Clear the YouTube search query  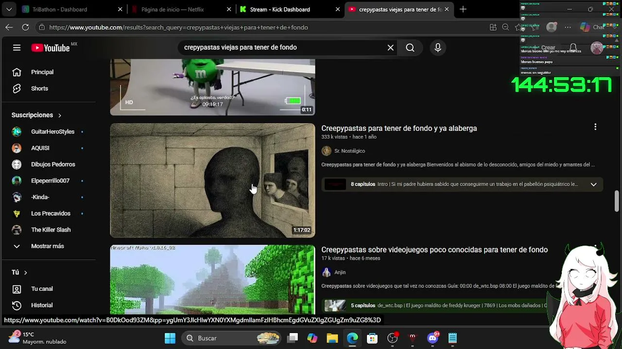[390, 48]
